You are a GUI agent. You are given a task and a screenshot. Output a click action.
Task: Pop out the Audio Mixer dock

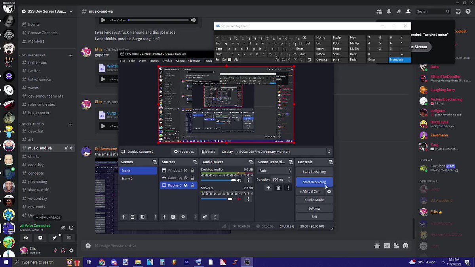coord(251,162)
